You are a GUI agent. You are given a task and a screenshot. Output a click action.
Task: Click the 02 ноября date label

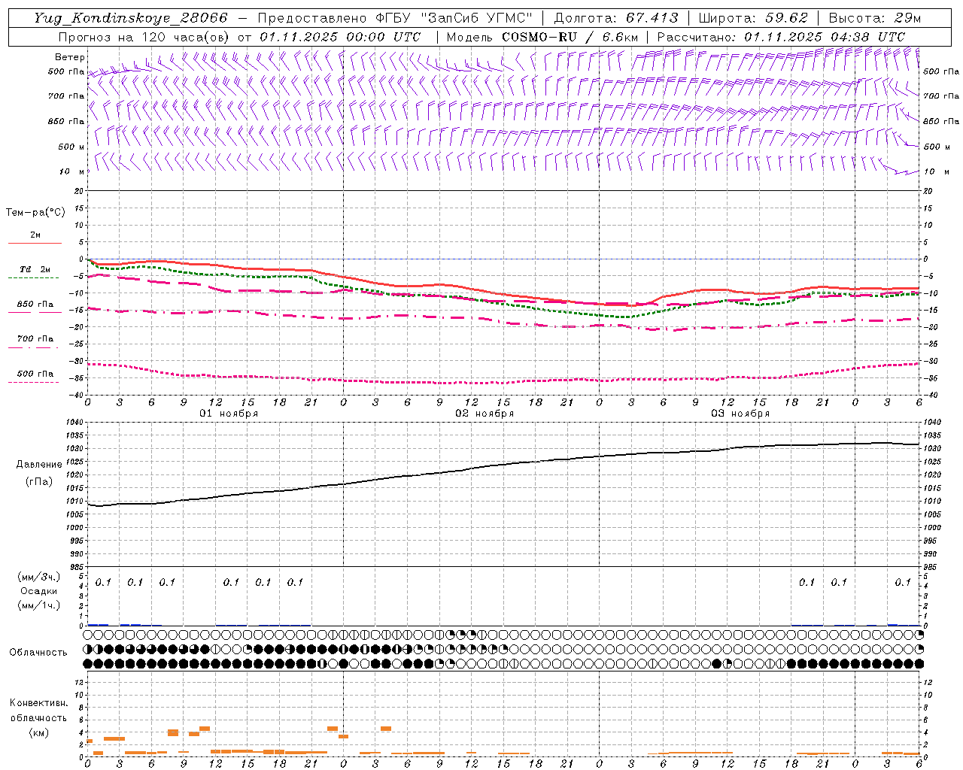click(485, 414)
